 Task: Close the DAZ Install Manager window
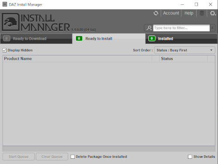click(211, 4)
